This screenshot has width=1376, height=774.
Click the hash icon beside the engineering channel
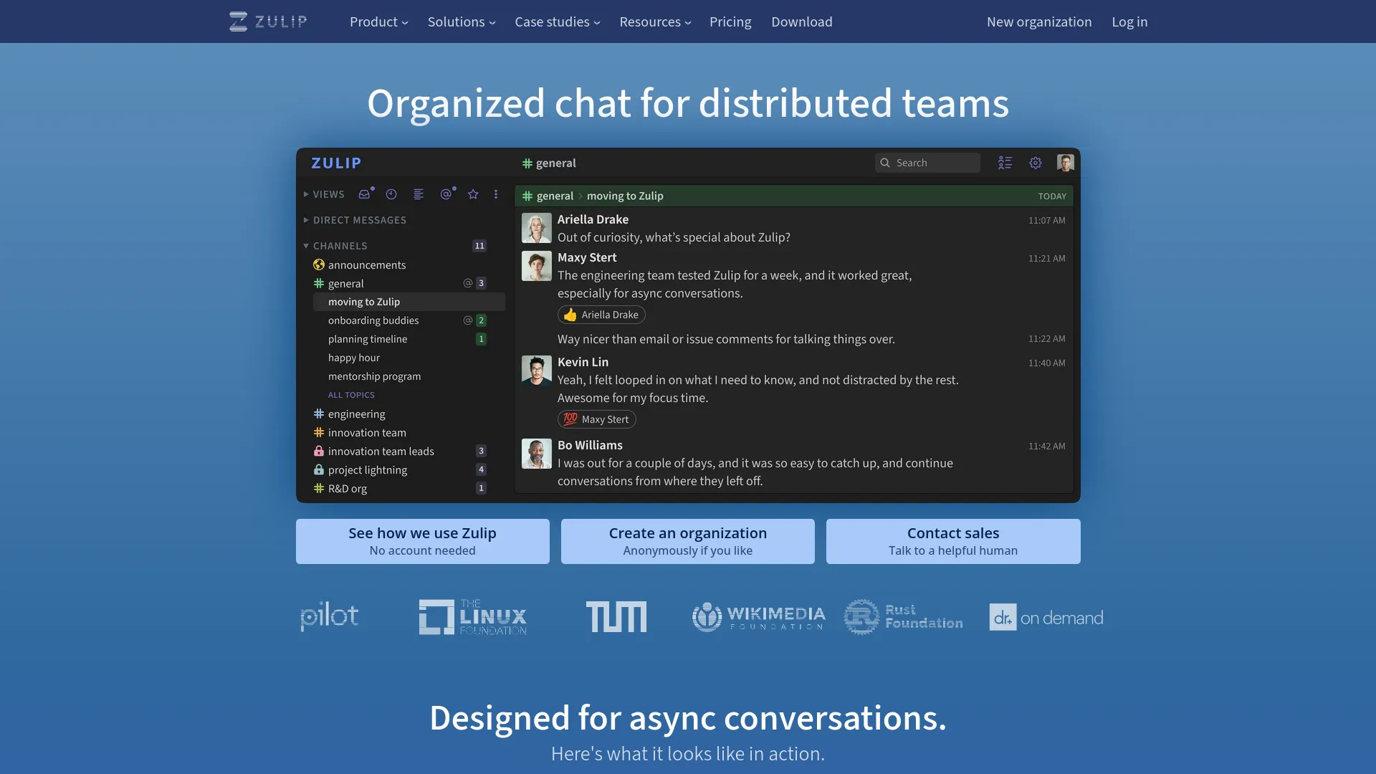[319, 414]
